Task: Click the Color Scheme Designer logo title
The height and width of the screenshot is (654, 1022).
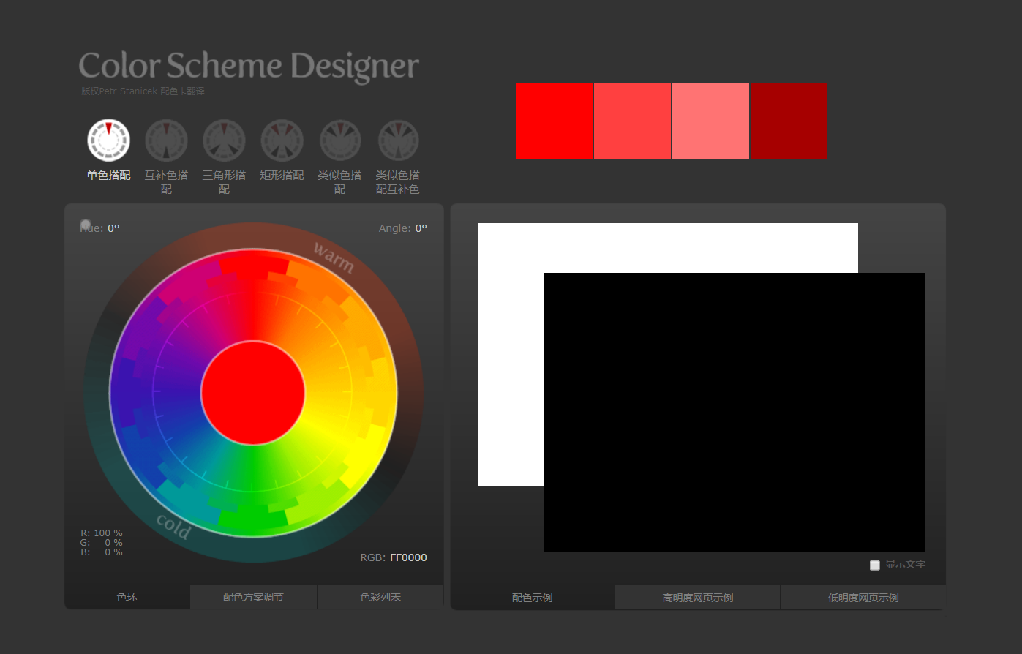Action: (249, 66)
